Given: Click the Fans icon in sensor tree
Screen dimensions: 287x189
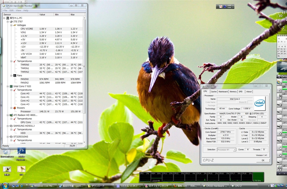Looking at the screenshot, I should click(x=15, y=76).
